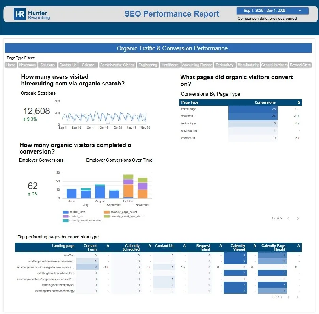Click the /staffing landing page link
The width and height of the screenshot is (319, 314).
click(70, 255)
